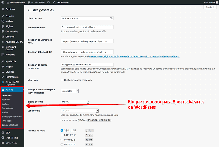Click the icon inside the site title field
This screenshot has height=147, width=219.
click(111, 18)
